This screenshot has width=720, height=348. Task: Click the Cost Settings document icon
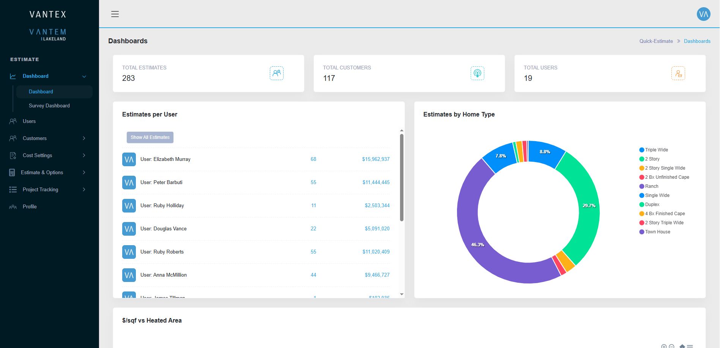click(13, 156)
